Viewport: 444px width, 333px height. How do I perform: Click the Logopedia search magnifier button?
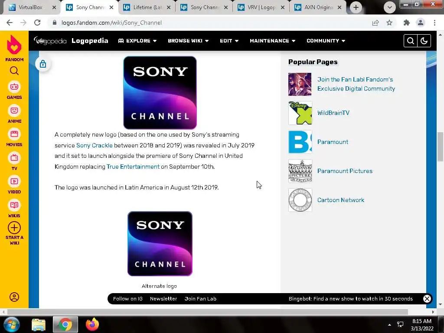(x=410, y=41)
